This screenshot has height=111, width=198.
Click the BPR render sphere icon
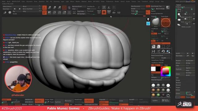pos(168,7)
